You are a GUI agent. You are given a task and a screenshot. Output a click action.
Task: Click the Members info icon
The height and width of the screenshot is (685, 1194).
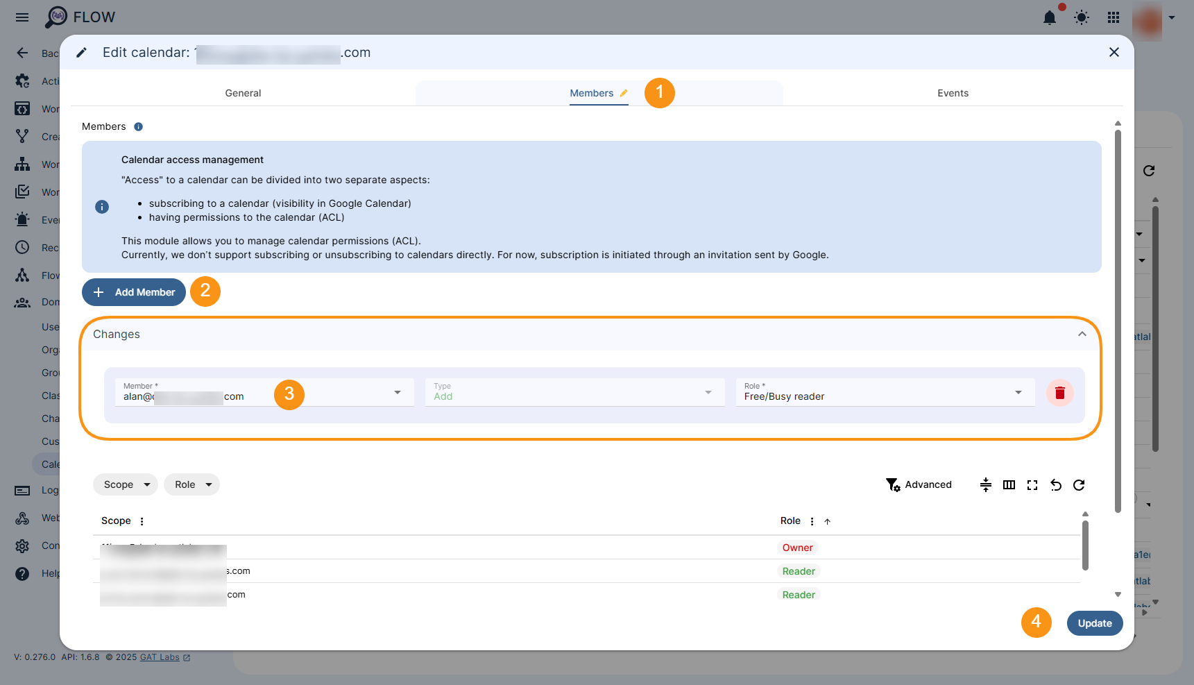[x=138, y=126]
